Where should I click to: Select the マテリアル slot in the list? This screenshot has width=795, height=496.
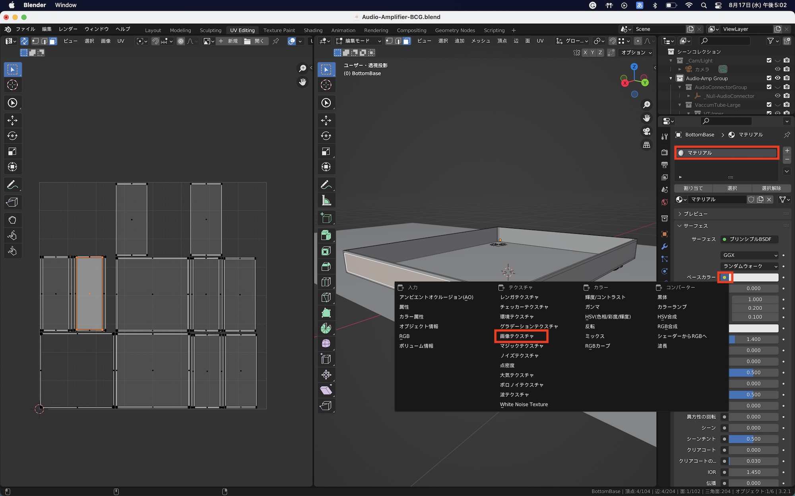pyautogui.click(x=727, y=153)
